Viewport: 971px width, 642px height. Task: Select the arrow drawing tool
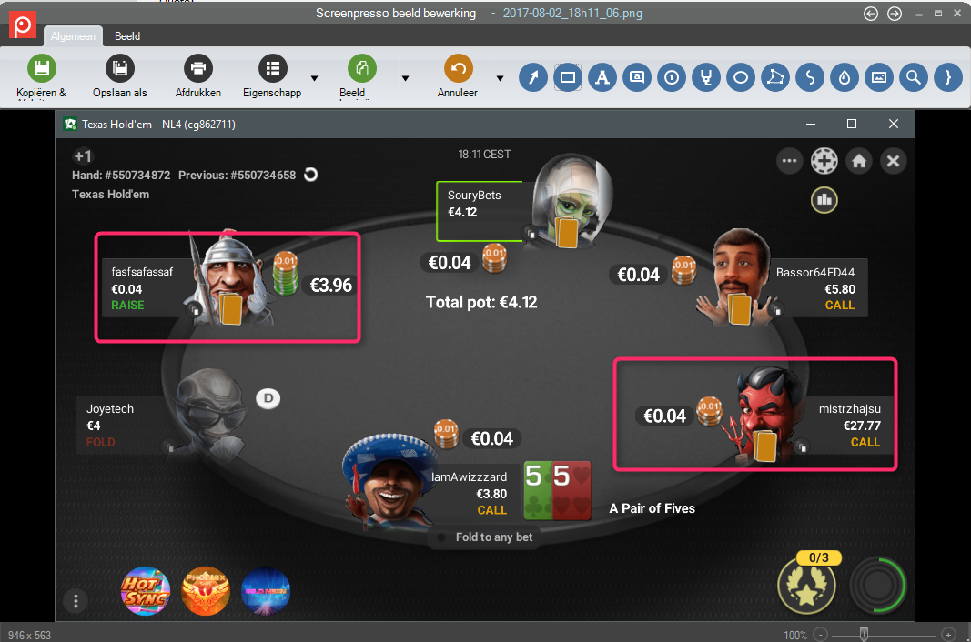pyautogui.click(x=533, y=78)
